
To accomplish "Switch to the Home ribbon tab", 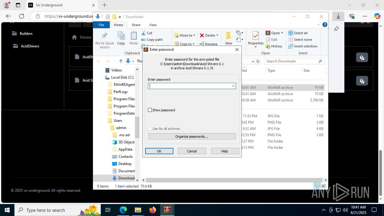I will coord(118,25).
